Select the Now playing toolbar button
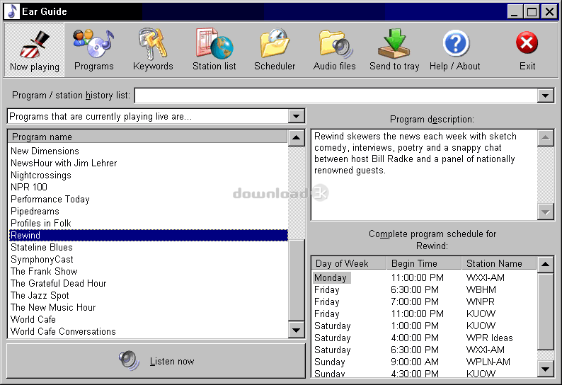This screenshot has width=562, height=385. [35, 50]
